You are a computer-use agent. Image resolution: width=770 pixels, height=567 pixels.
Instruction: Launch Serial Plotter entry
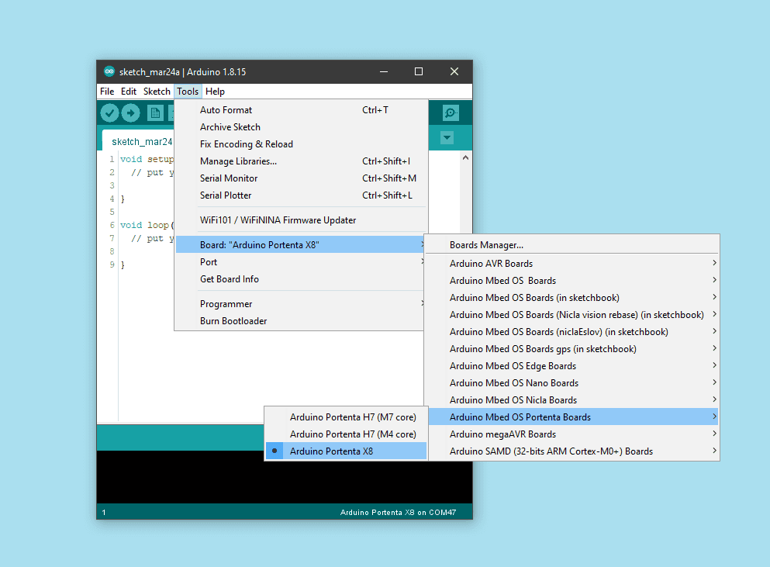[302, 195]
